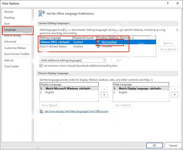The height and width of the screenshot is (150, 183).
Task: Click the Not installed proofing link
Action: click(x=109, y=42)
